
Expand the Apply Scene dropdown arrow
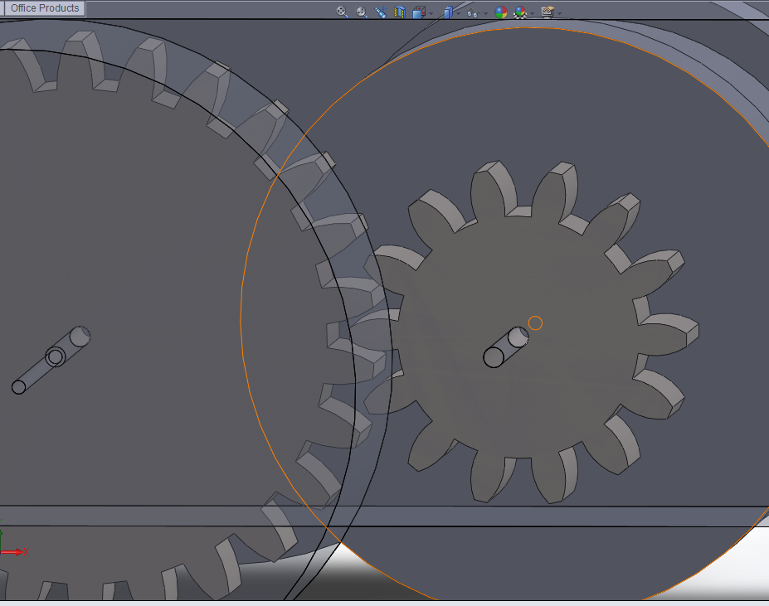[532, 13]
